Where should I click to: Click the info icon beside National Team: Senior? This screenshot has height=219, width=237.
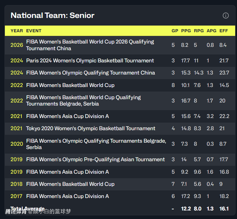tap(226, 16)
